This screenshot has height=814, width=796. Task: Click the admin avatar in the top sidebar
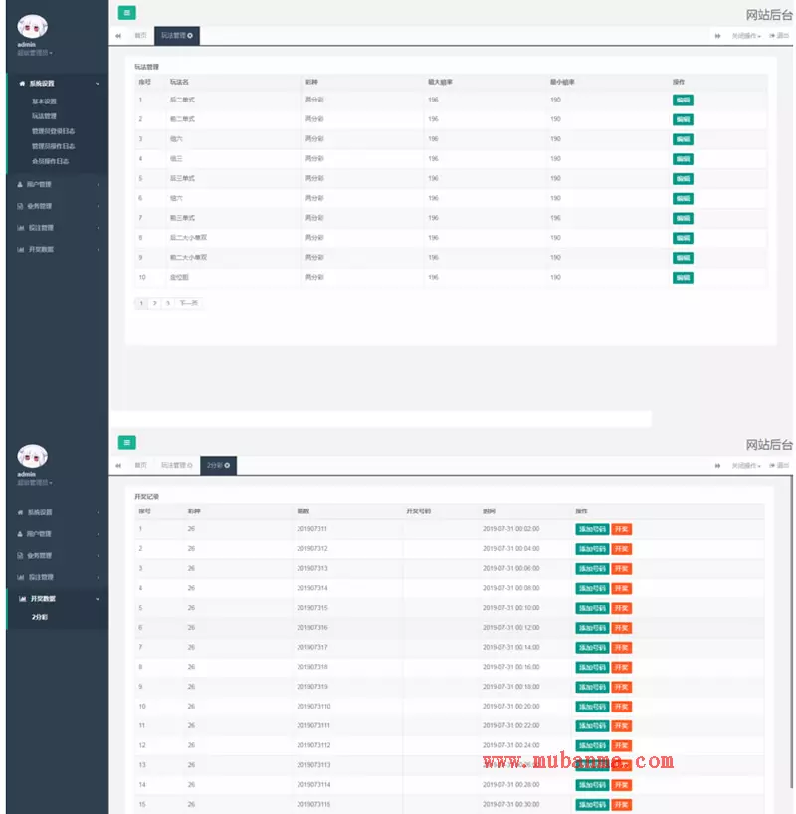(32, 26)
